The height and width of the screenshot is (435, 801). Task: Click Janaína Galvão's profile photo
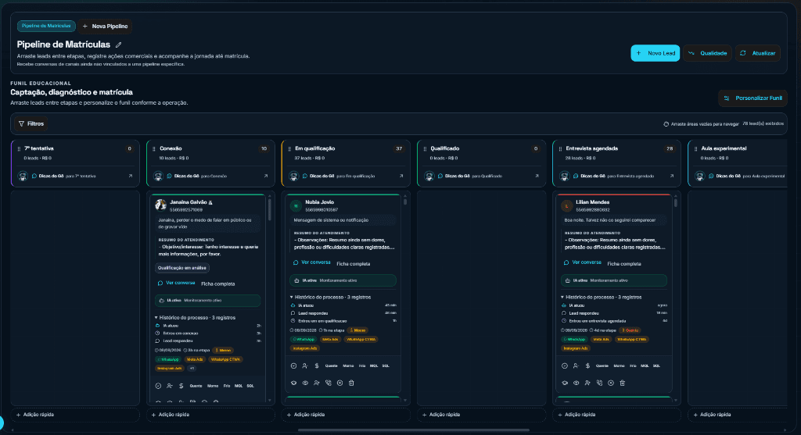tap(161, 205)
